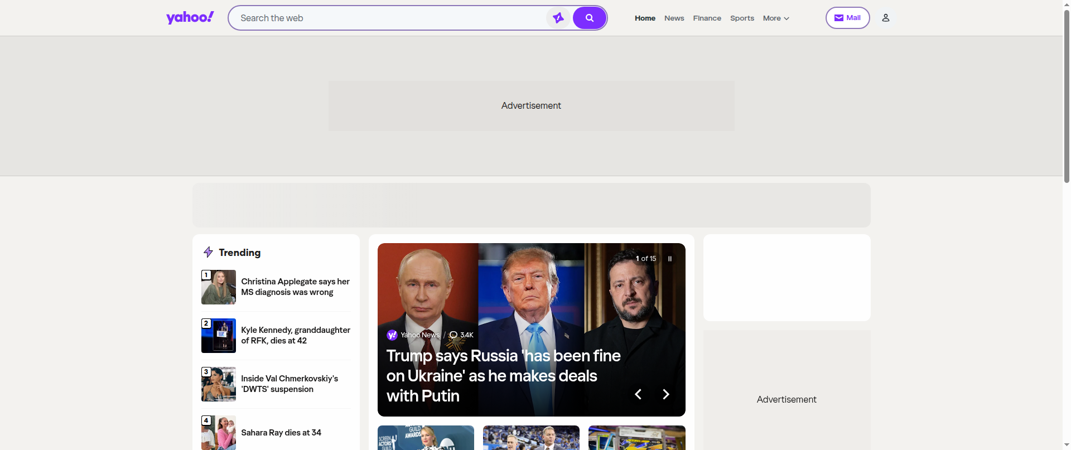Read Christina Applegate MS diagnosis story
The height and width of the screenshot is (450, 1071).
[x=295, y=287]
